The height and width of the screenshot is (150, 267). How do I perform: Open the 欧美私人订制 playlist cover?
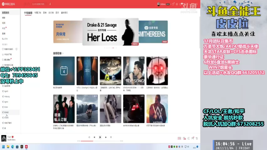[64, 109]
